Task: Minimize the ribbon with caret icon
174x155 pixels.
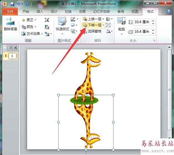Action: (163, 12)
